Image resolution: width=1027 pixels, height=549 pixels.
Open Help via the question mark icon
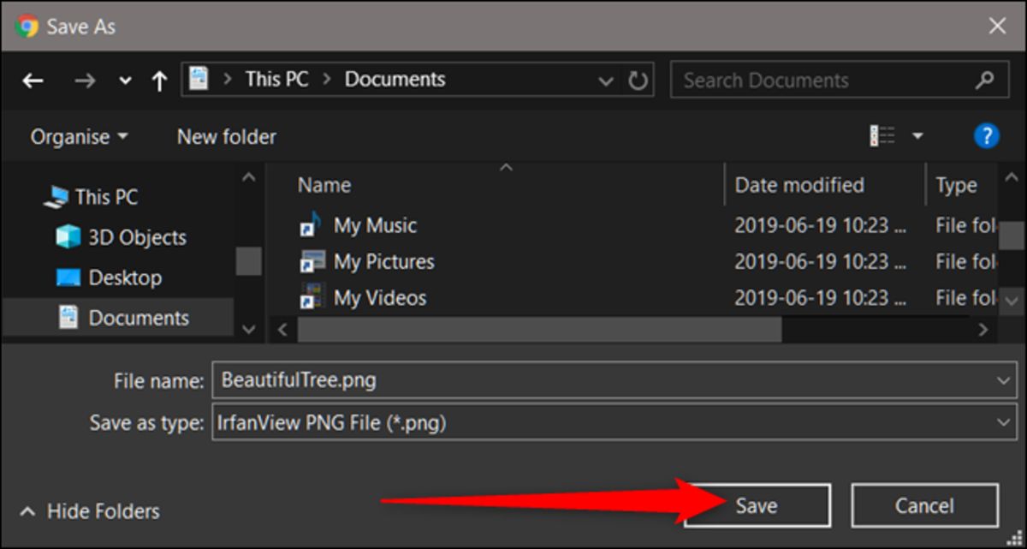pyautogui.click(x=986, y=135)
